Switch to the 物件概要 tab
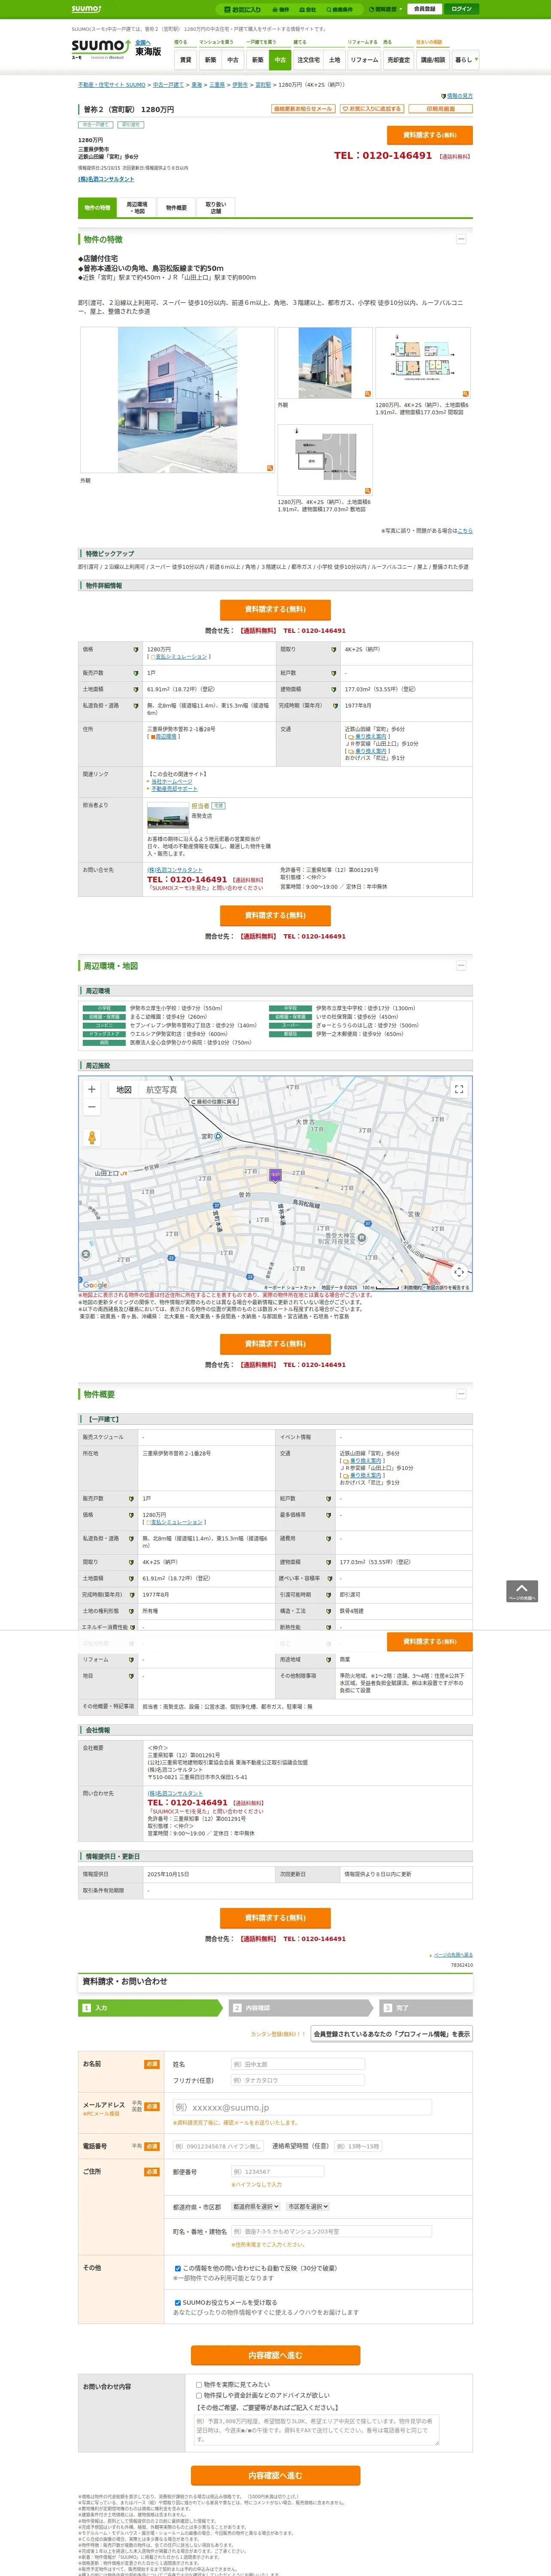The image size is (551, 2576). tap(176, 208)
